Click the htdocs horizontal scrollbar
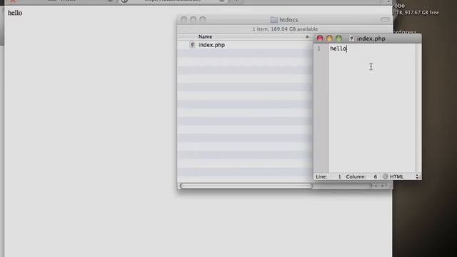The width and height of the screenshot is (457, 257). pyautogui.click(x=246, y=186)
